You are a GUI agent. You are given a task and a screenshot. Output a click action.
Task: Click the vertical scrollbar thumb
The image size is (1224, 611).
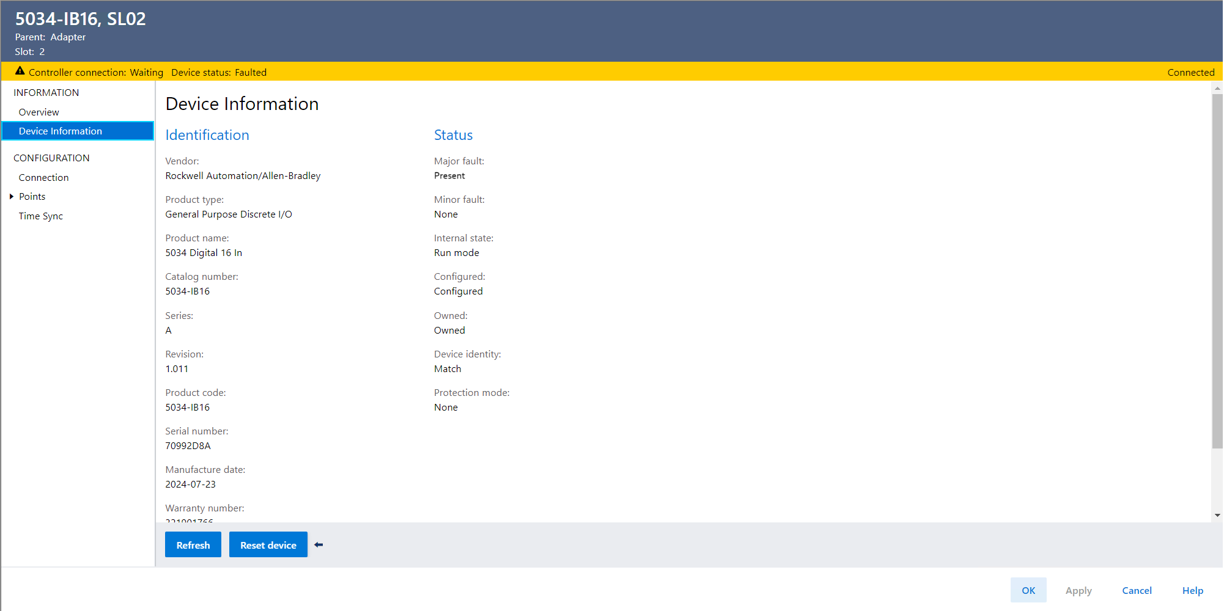coord(1217,271)
